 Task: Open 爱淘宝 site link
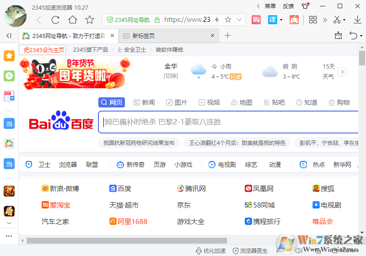coord(56,205)
